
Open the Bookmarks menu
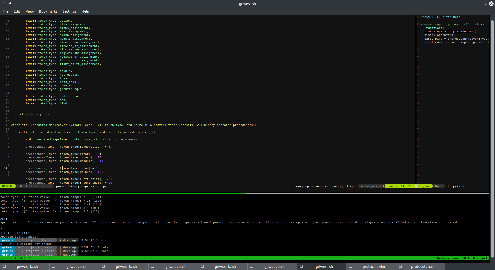pyautogui.click(x=48, y=11)
